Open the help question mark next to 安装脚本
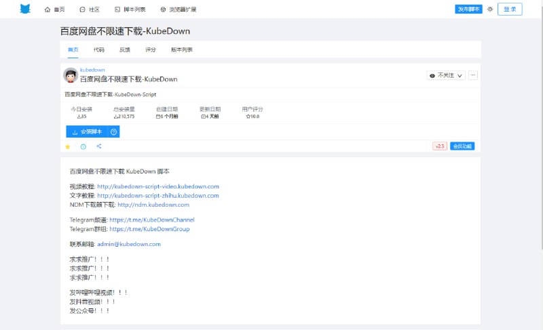The width and height of the screenshot is (543, 330). coord(113,131)
